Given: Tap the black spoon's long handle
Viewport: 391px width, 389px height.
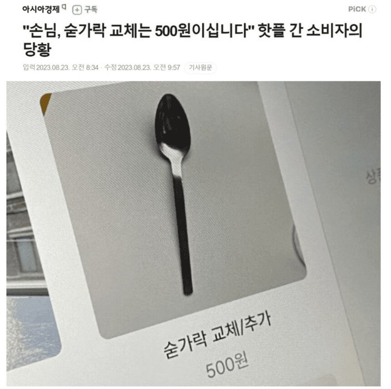Looking at the screenshot, I should (183, 235).
